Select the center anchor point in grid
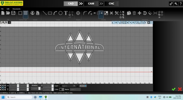 click(x=3, y=87)
